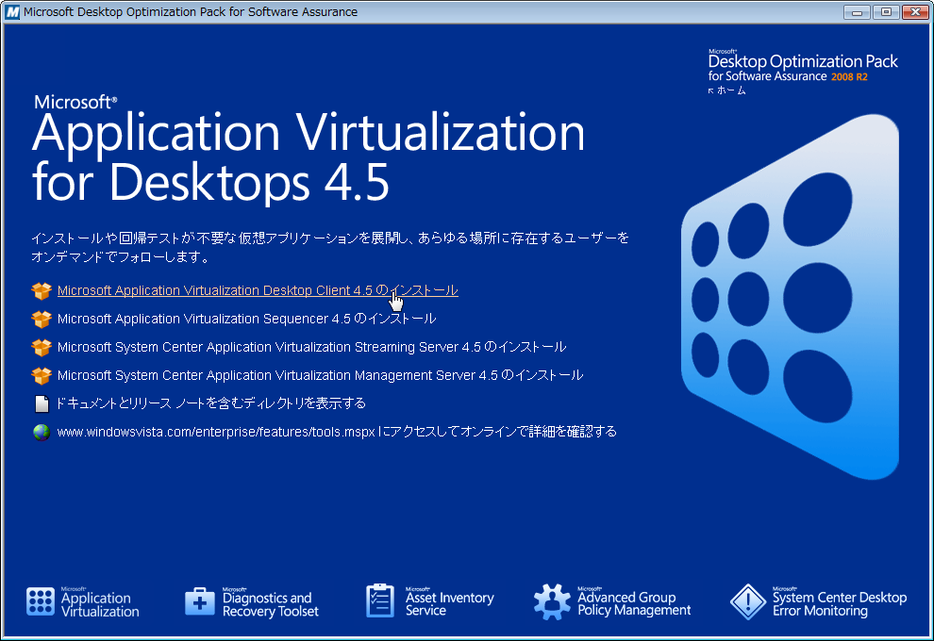Click the package icon beside Streaming Server install
The image size is (934, 641).
click(x=41, y=348)
